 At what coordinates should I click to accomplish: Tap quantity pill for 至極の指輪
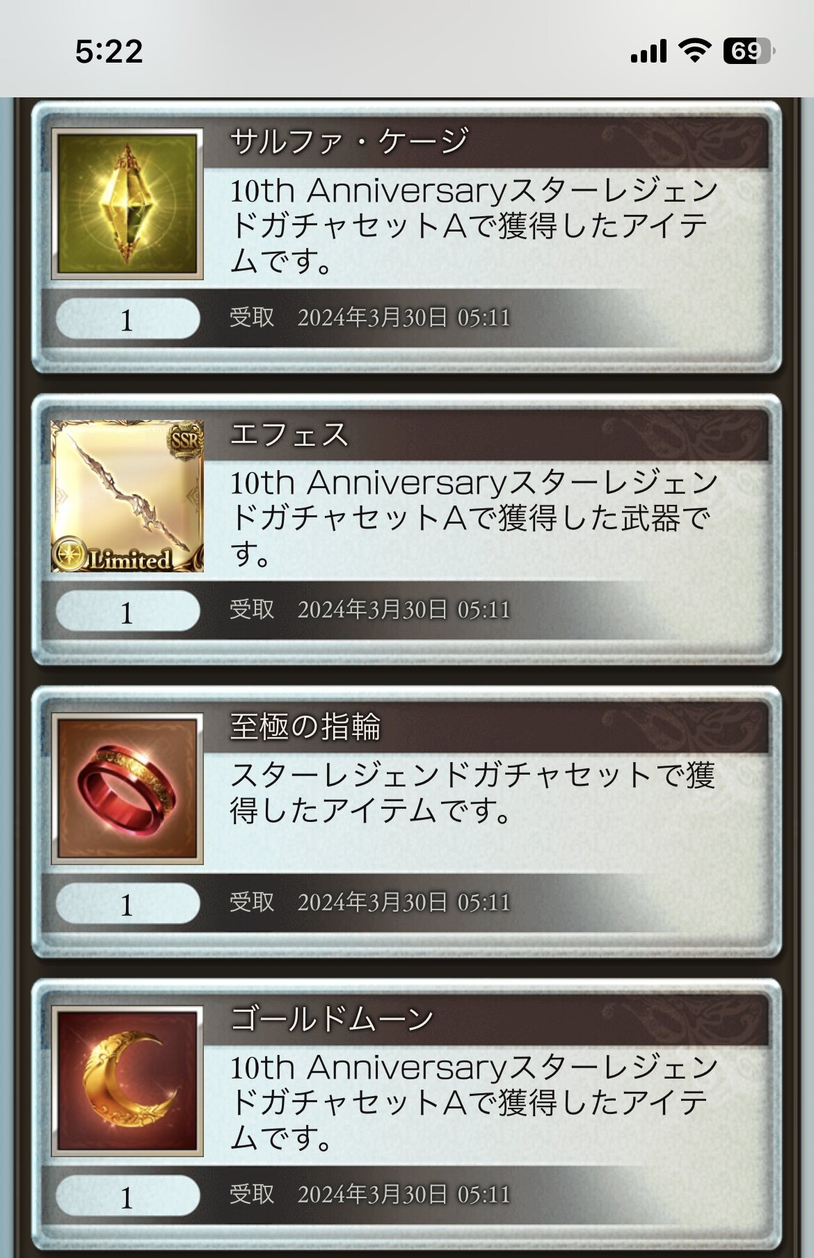[x=127, y=904]
